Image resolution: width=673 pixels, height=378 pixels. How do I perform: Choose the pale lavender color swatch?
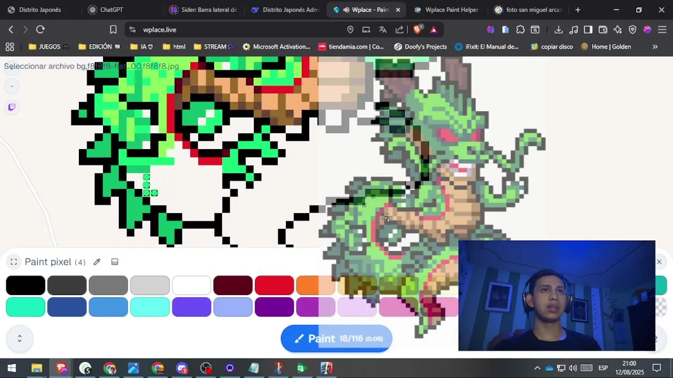357,307
